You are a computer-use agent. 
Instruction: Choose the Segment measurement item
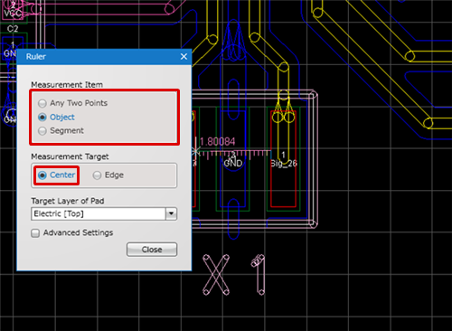click(x=42, y=130)
